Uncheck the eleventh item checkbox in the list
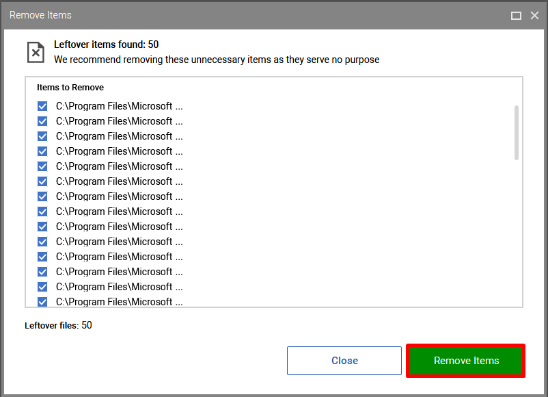The height and width of the screenshot is (397, 548). pyautogui.click(x=42, y=257)
